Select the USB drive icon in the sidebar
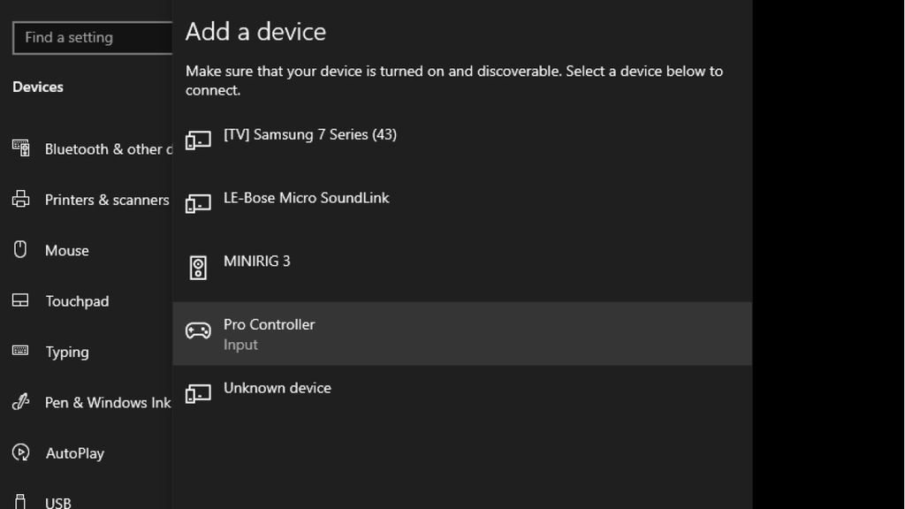 pos(22,500)
